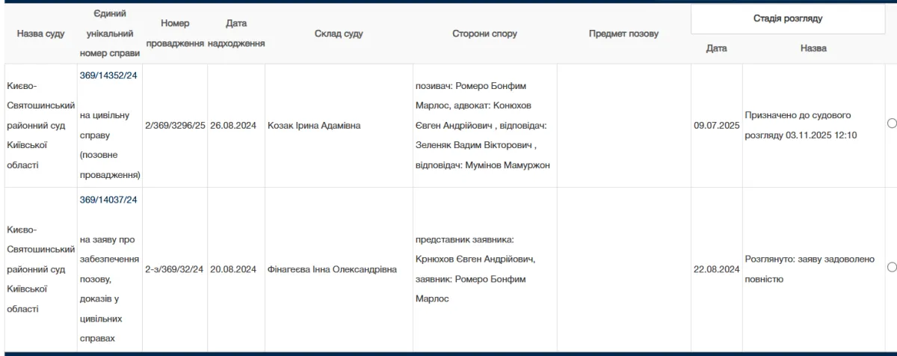Viewport: 897px width, 356px height.
Task: Click the "Назва" sub-header under Стадія розгляду
Action: click(813, 49)
